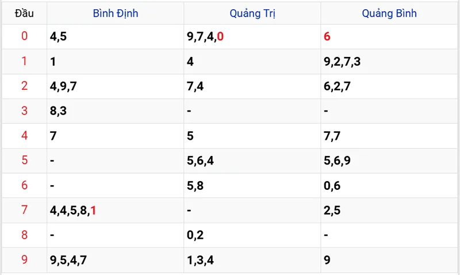This screenshot has width=460, height=275.
Task: Click the red row number 3
Action: [24, 111]
